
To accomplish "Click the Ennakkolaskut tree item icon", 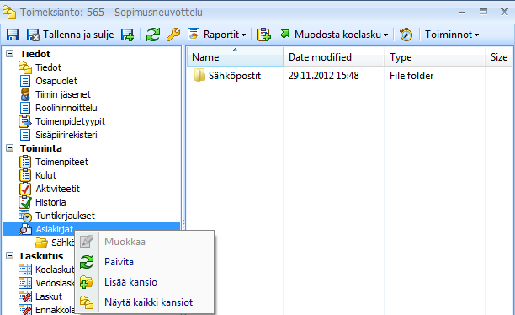I will (x=25, y=309).
